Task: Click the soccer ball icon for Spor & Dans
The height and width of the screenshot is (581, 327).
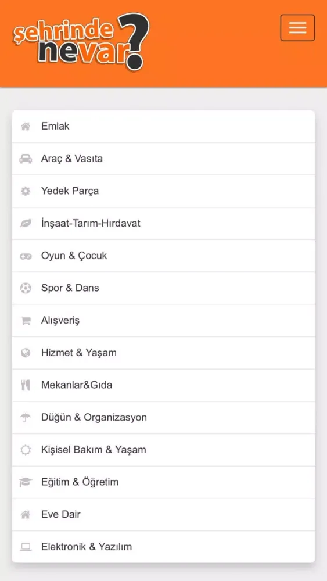Action: pos(26,288)
